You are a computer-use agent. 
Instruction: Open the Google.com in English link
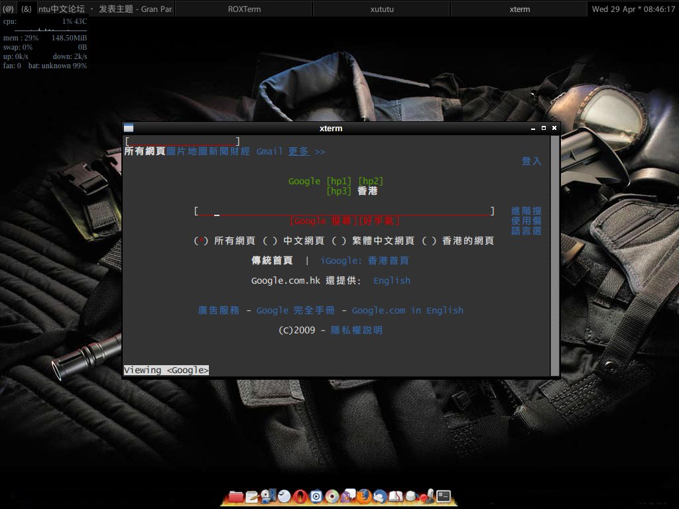click(x=408, y=310)
